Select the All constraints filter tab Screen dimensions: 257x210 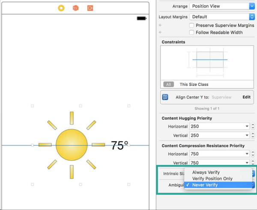(168, 85)
